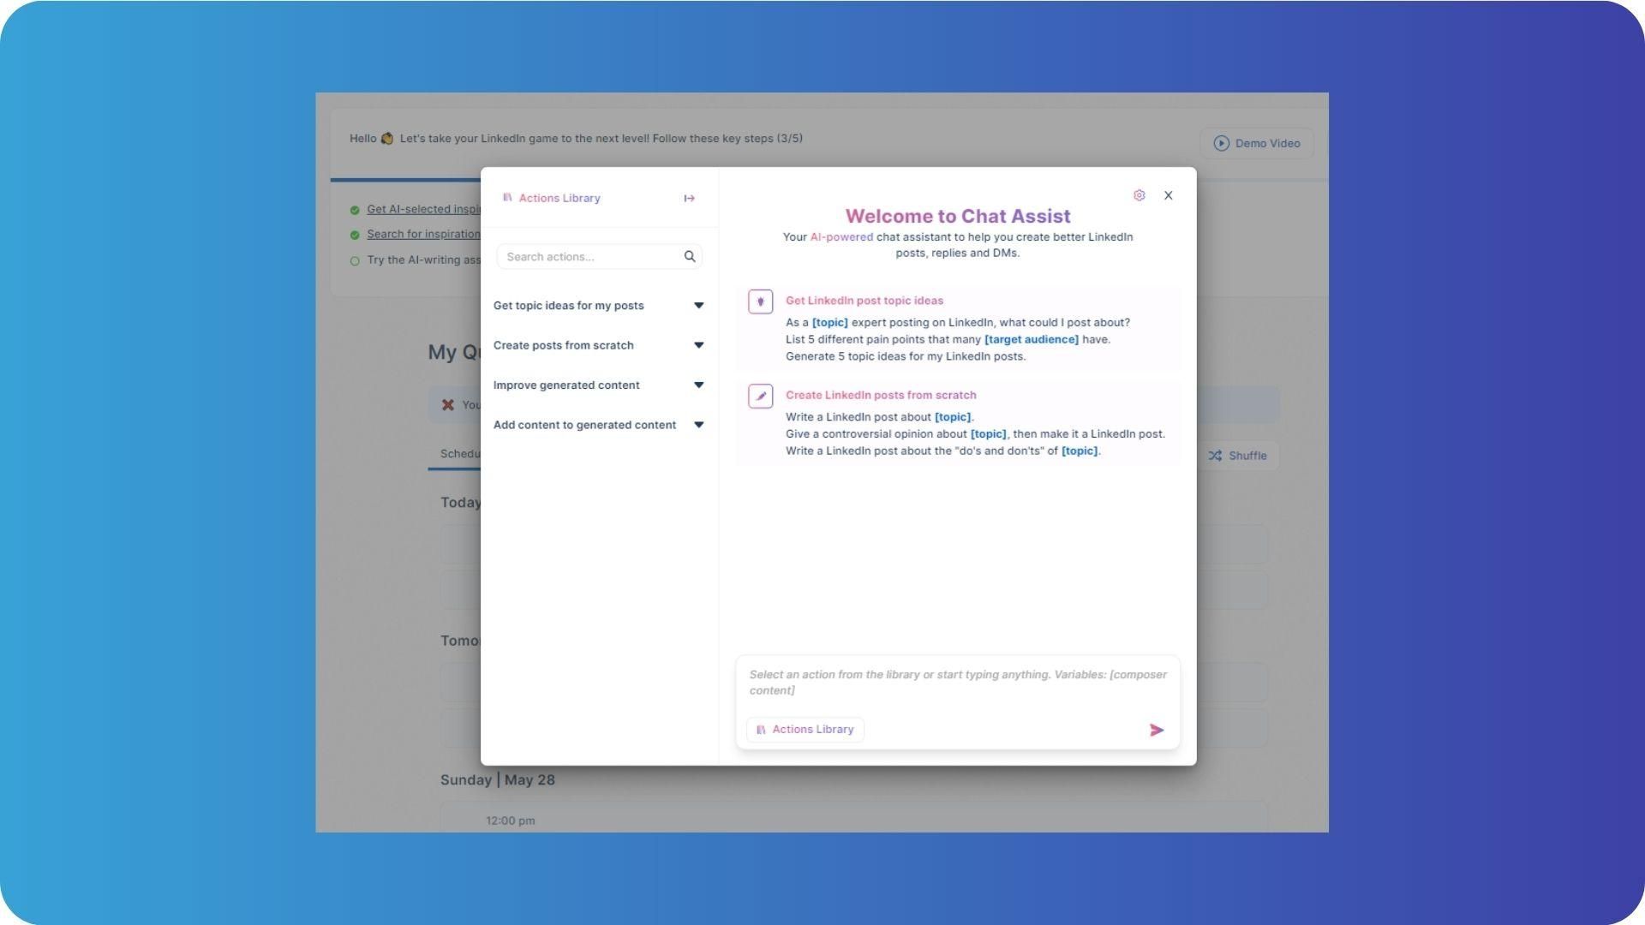Click the lightbulb icon for post topic ideas
1645x925 pixels.
click(x=760, y=301)
